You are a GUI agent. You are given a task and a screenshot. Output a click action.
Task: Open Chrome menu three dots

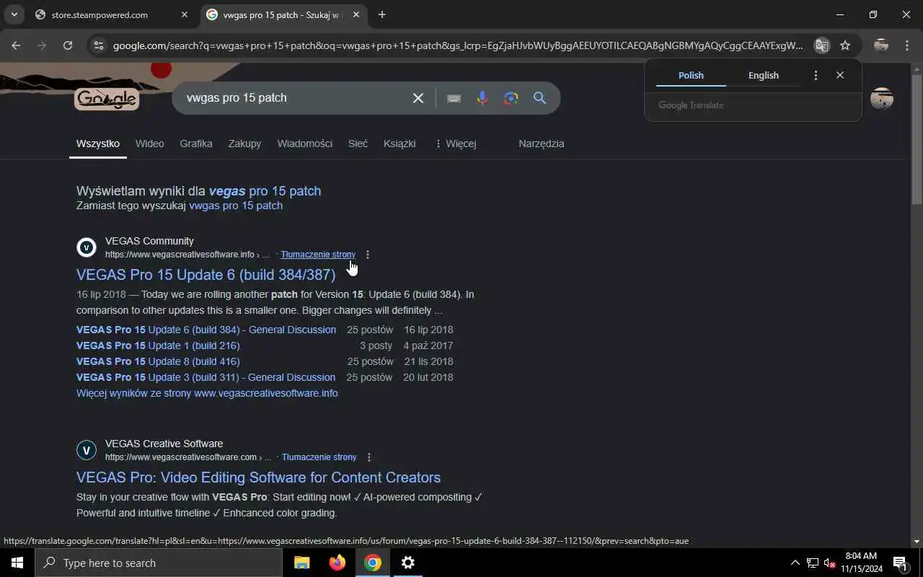(x=907, y=45)
